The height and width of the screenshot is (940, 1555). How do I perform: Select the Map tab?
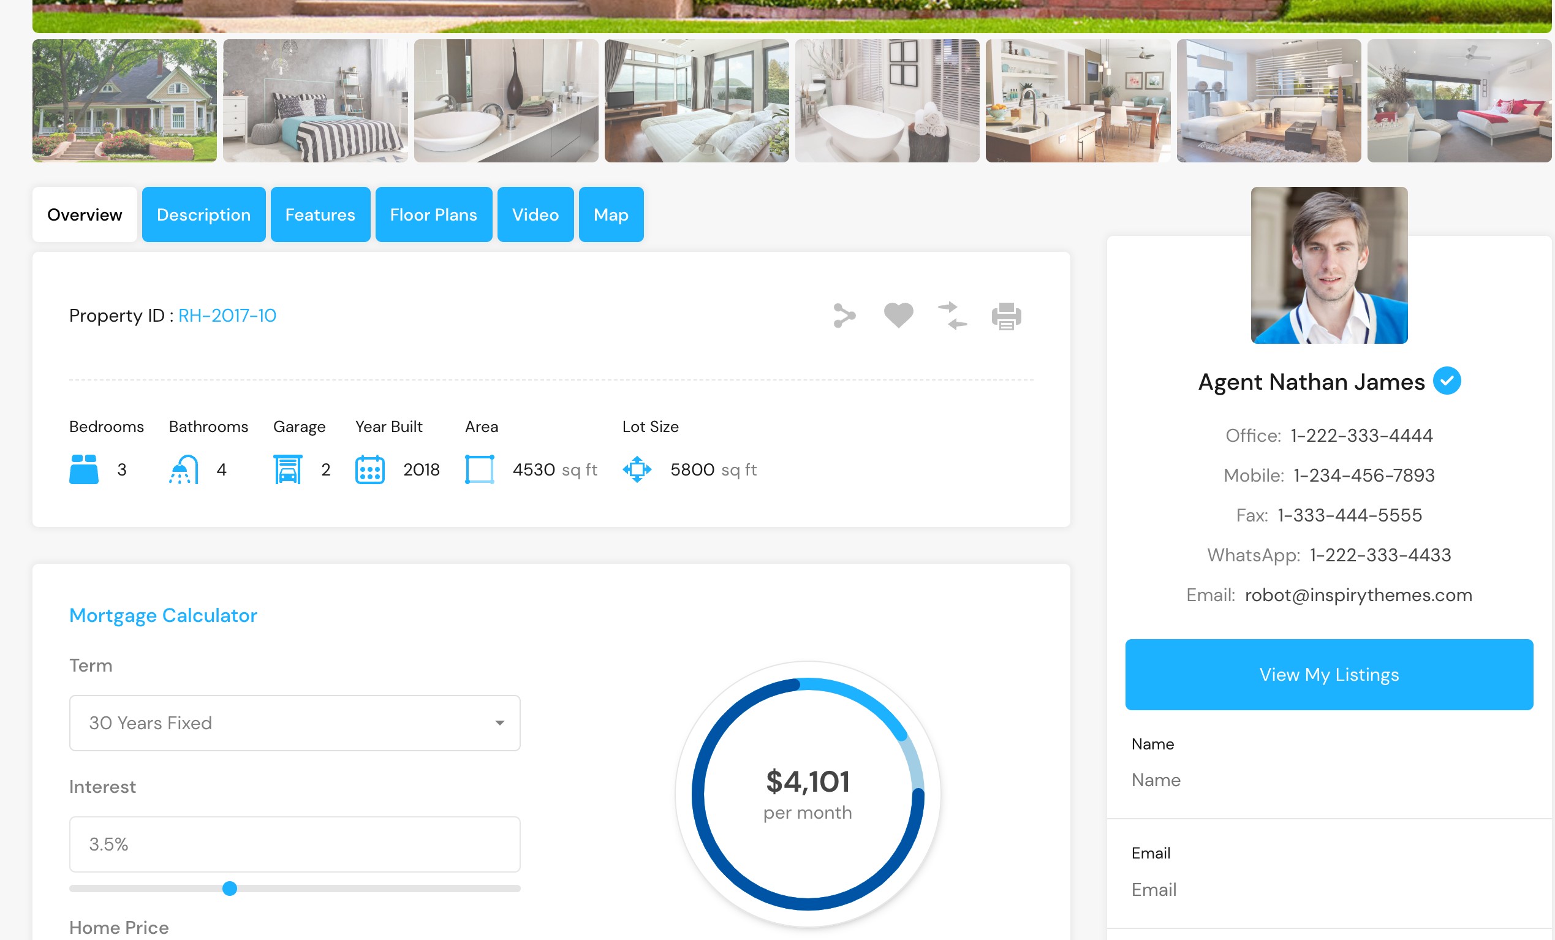pyautogui.click(x=610, y=214)
